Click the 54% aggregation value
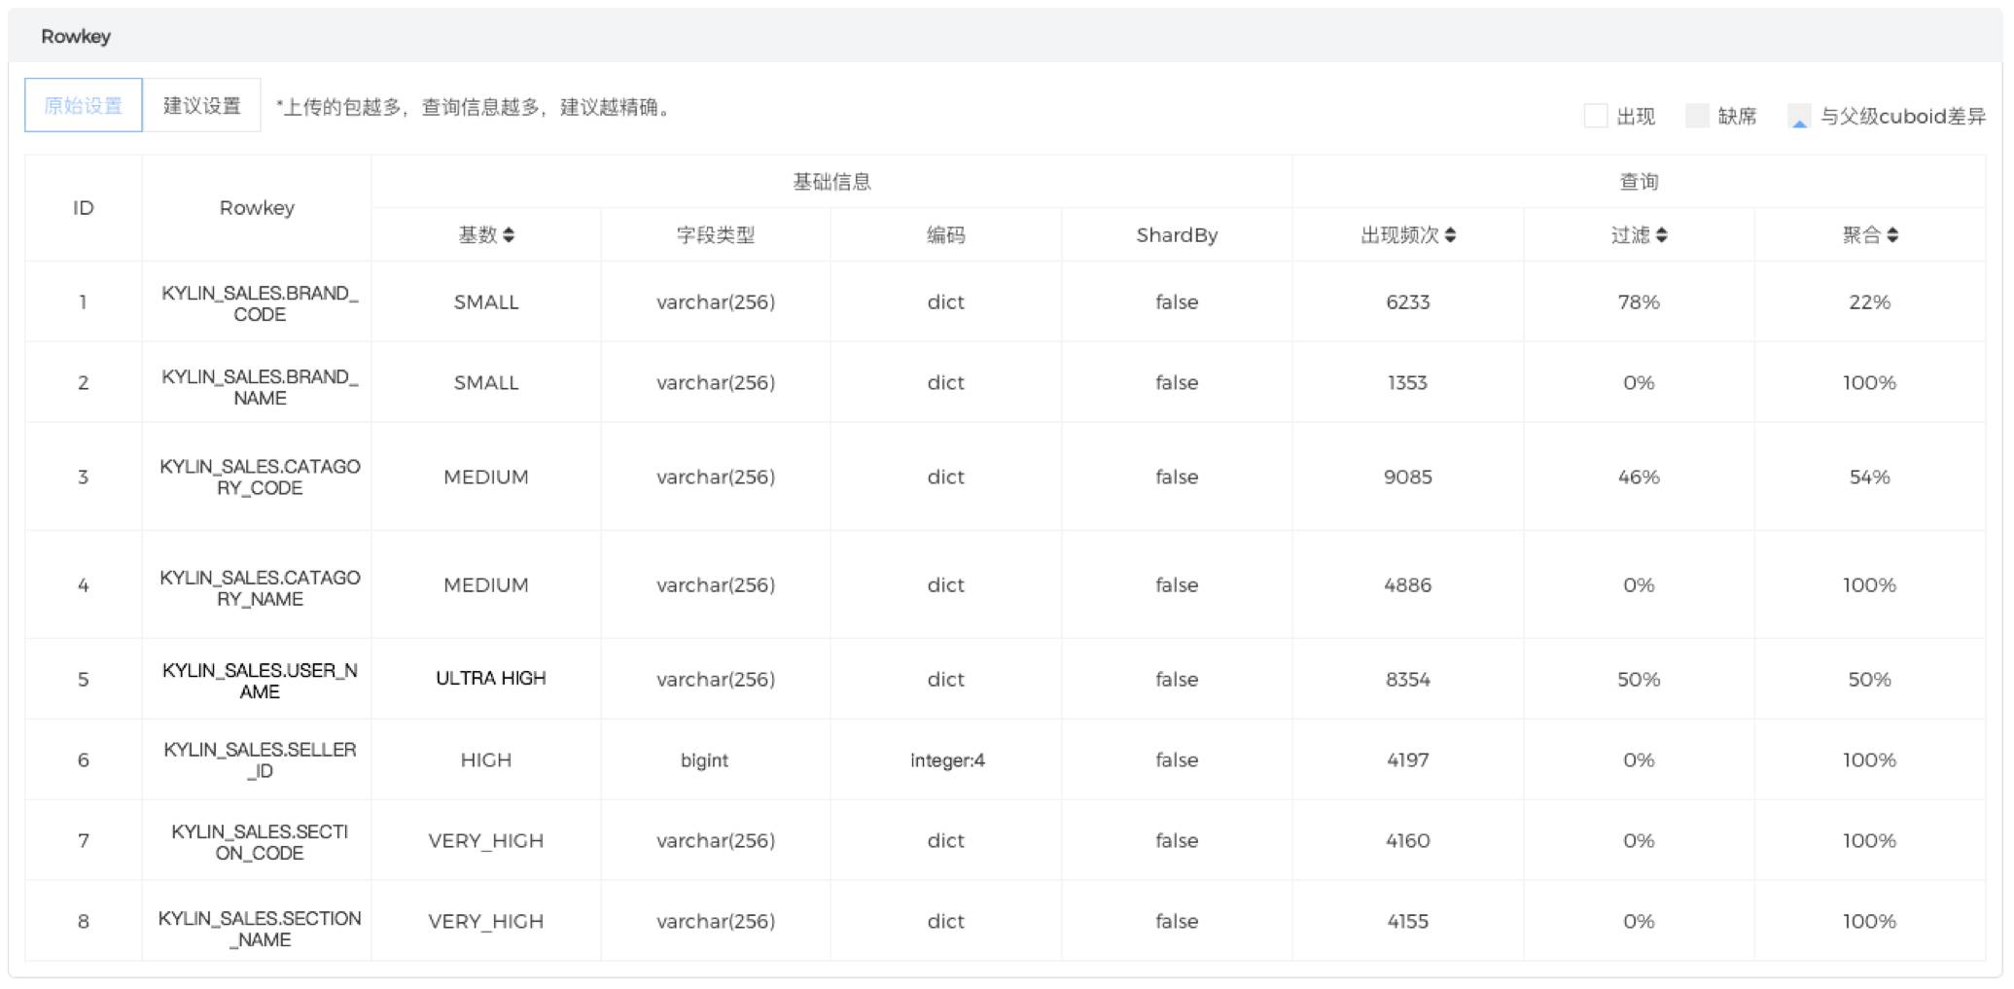Image resolution: width=2014 pixels, height=989 pixels. (1869, 477)
